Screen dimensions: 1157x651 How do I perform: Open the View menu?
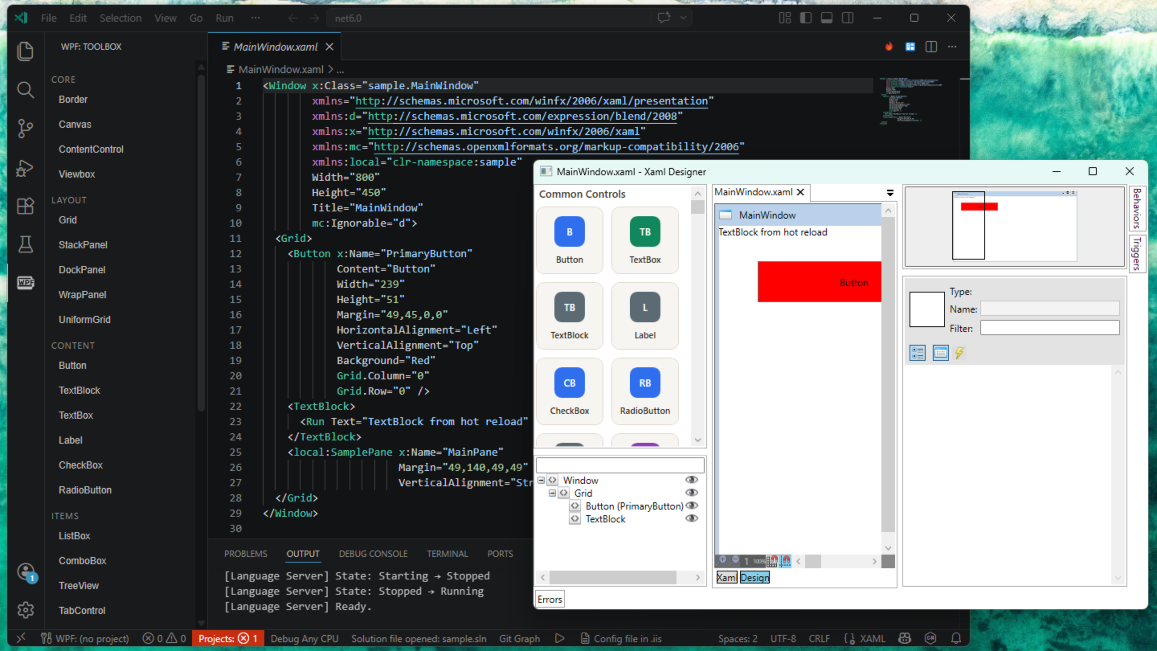165,18
